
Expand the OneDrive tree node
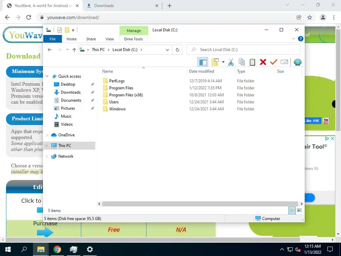tap(47, 135)
